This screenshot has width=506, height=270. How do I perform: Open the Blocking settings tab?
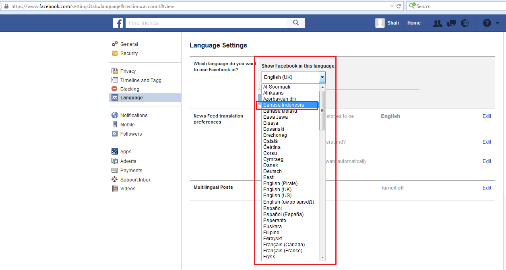(x=130, y=89)
